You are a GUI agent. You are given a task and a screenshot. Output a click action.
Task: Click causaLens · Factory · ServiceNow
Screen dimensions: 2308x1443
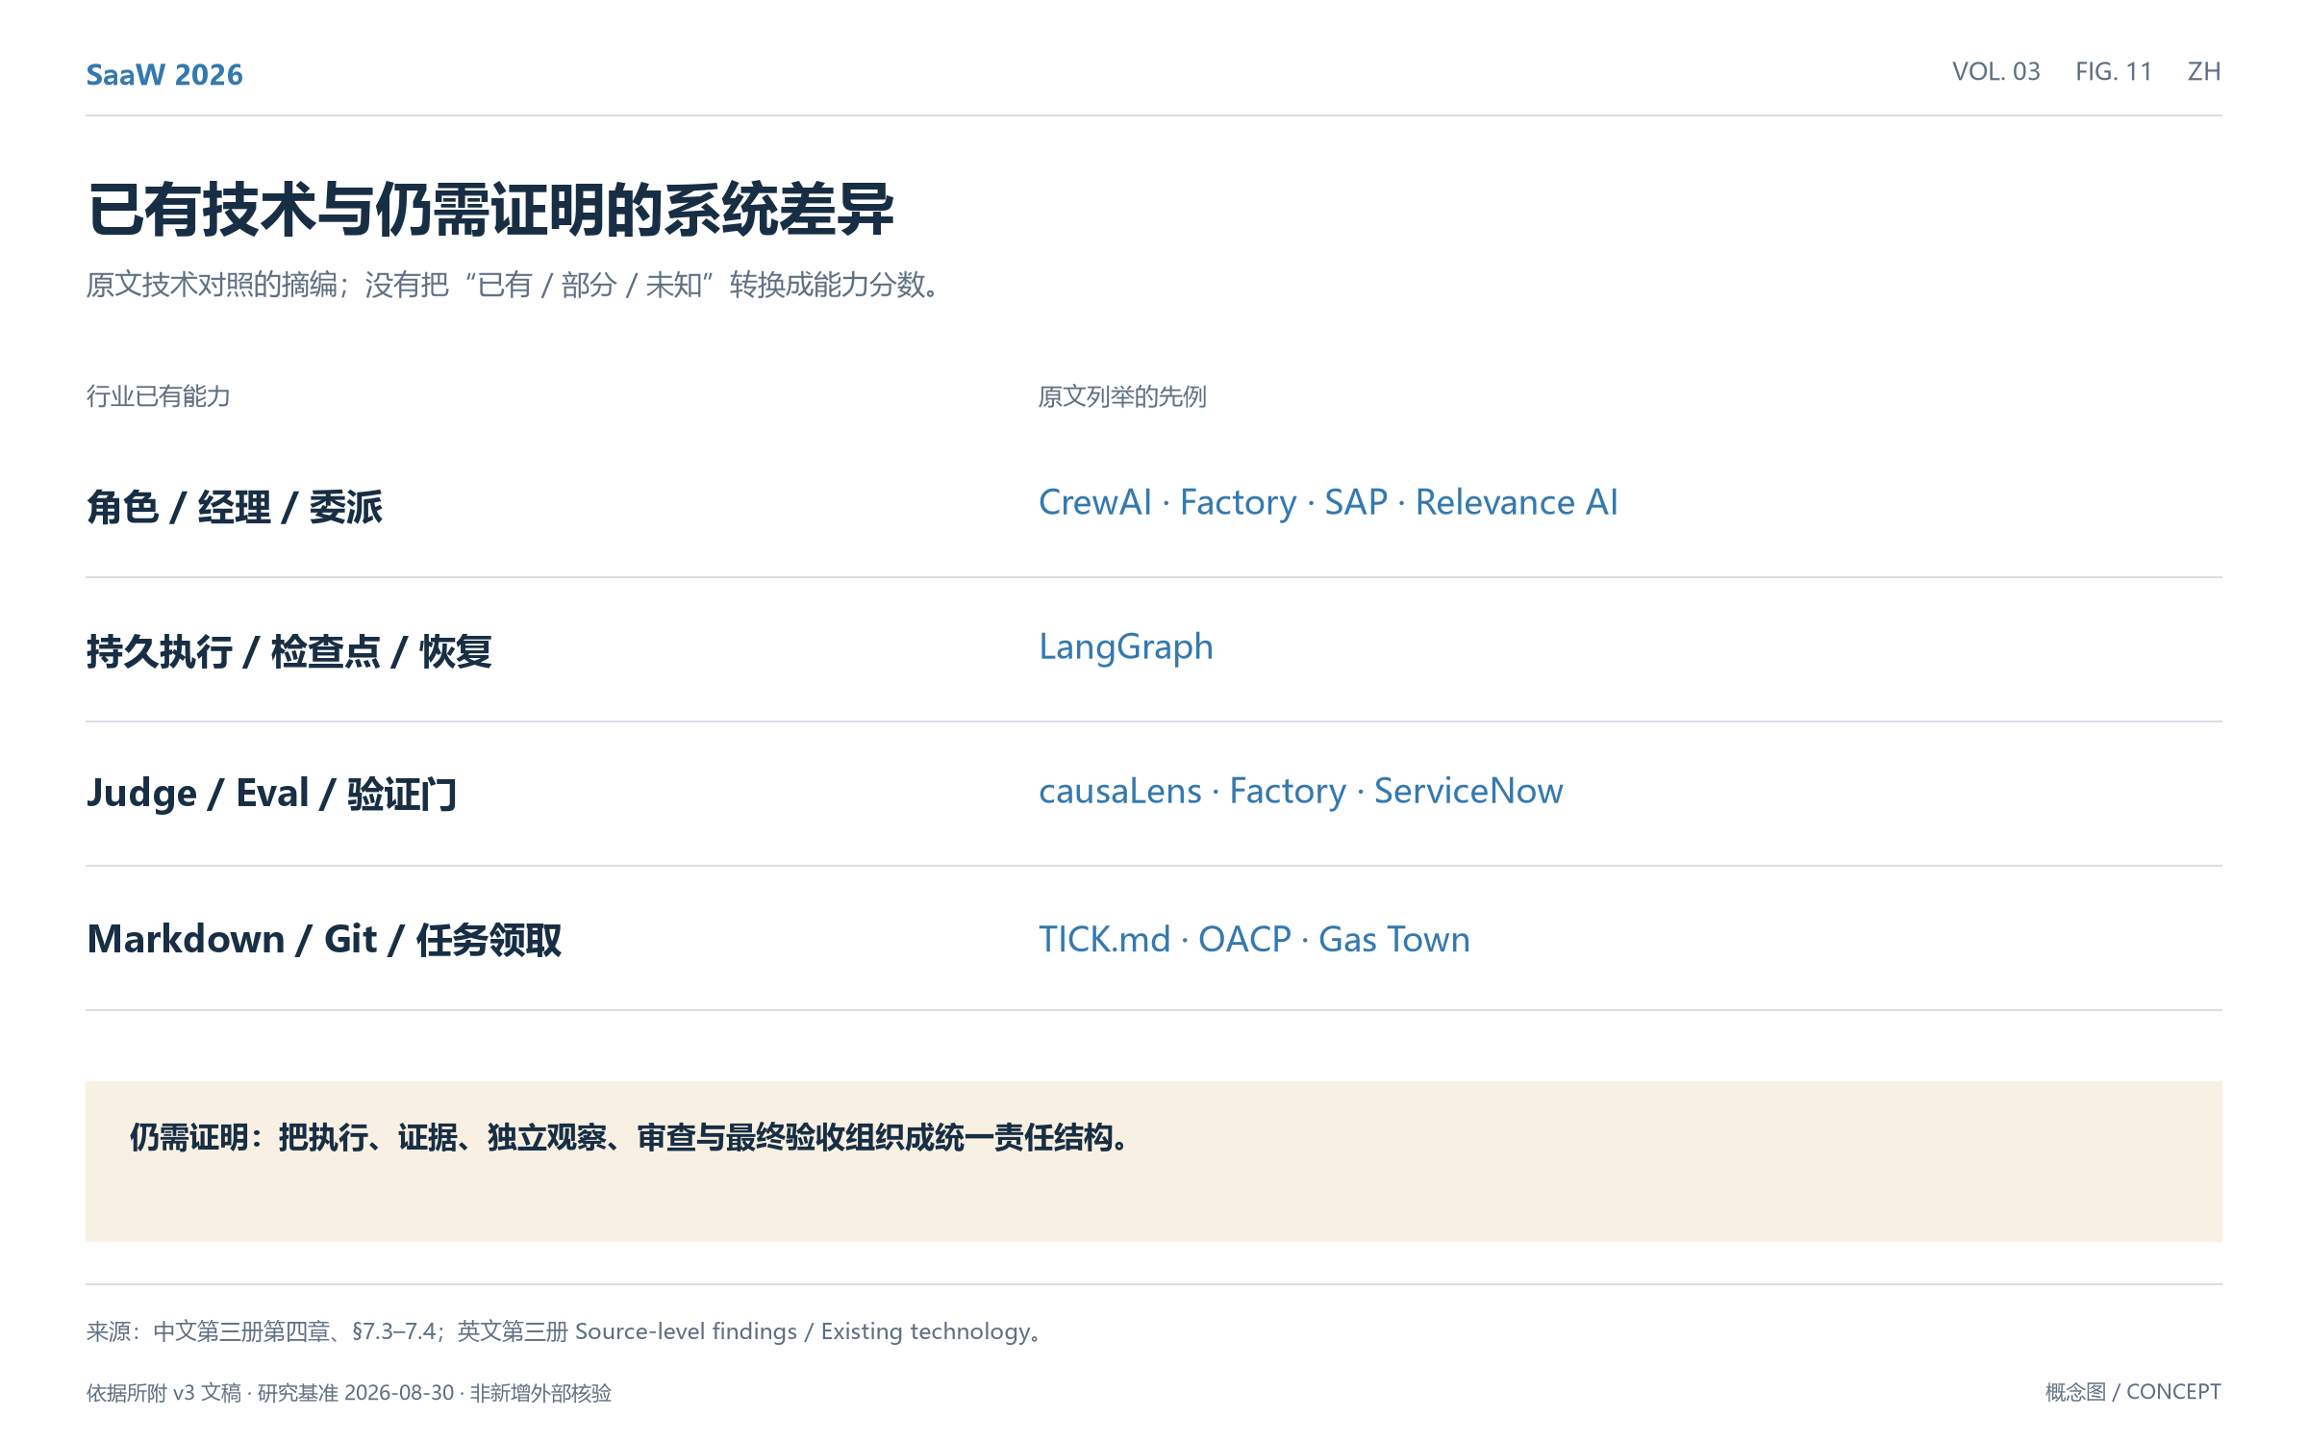click(1301, 791)
